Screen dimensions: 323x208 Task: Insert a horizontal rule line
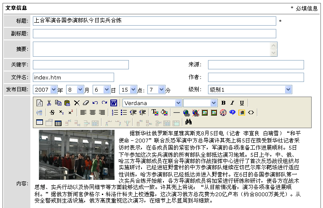coord(176,113)
